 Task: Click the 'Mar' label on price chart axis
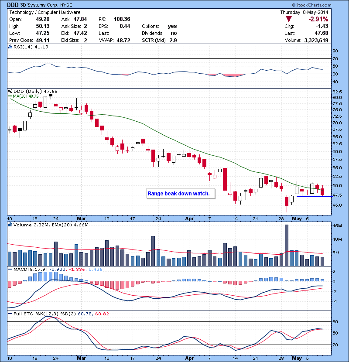pyautogui.click(x=81, y=219)
